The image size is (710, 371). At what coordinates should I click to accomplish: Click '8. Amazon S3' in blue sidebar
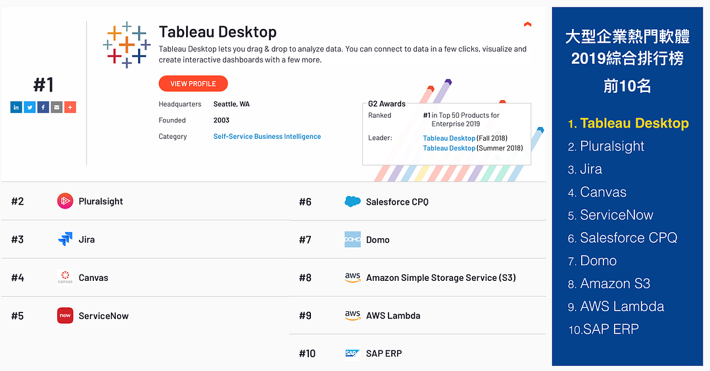pos(609,284)
